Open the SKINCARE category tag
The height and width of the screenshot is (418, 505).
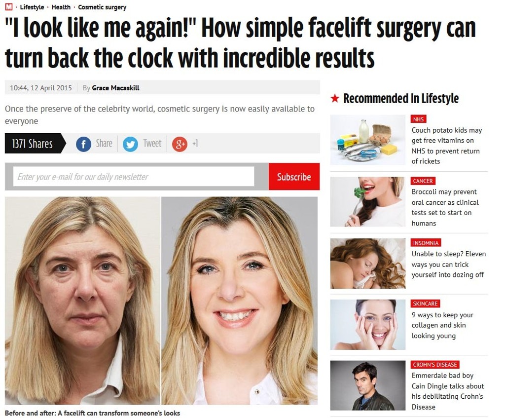pyautogui.click(x=425, y=304)
